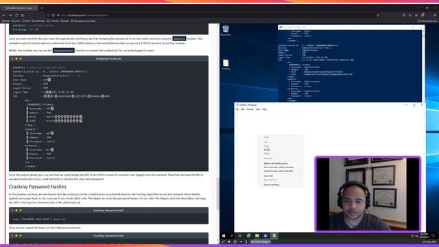The width and height of the screenshot is (439, 247).
Task: Close the TryHackMe browser tab
Action: coord(35,8)
